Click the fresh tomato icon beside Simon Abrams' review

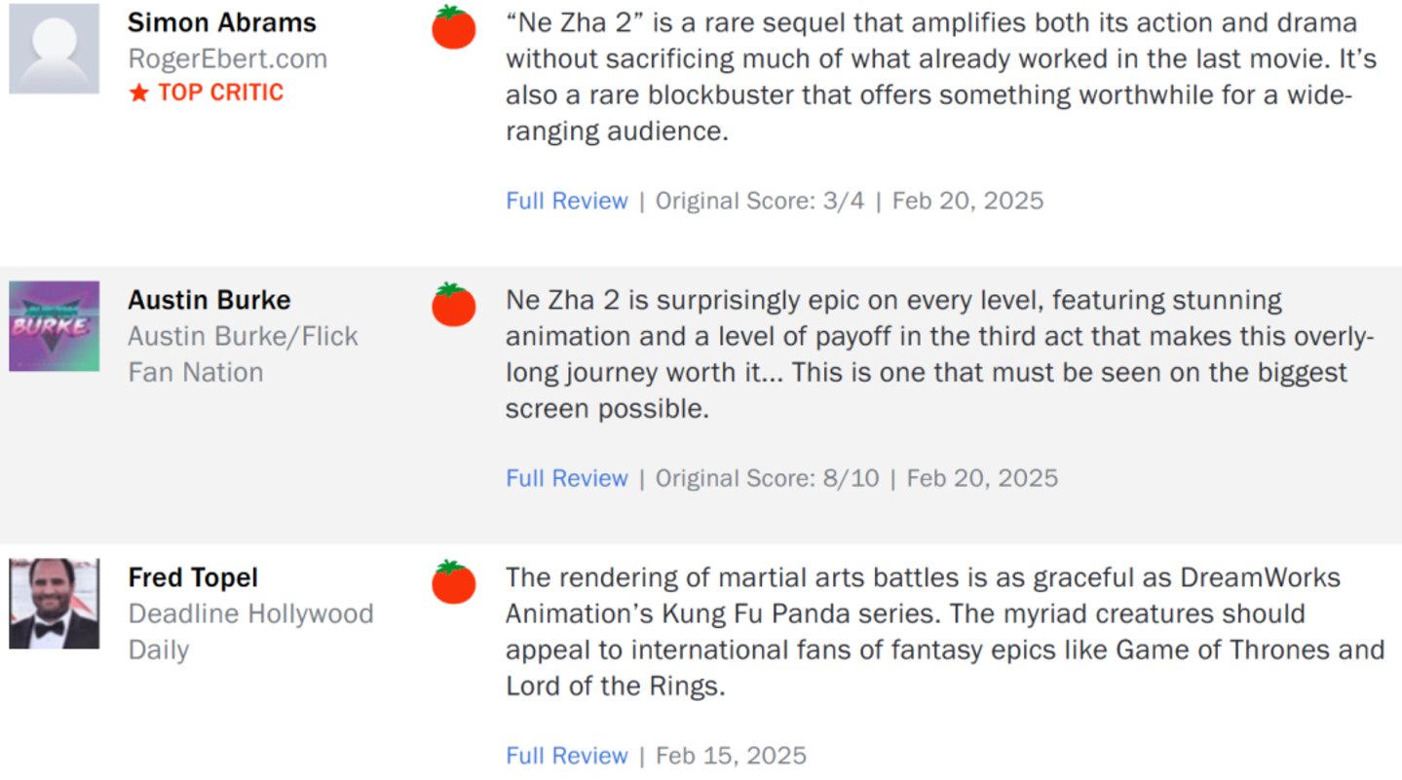(x=453, y=27)
